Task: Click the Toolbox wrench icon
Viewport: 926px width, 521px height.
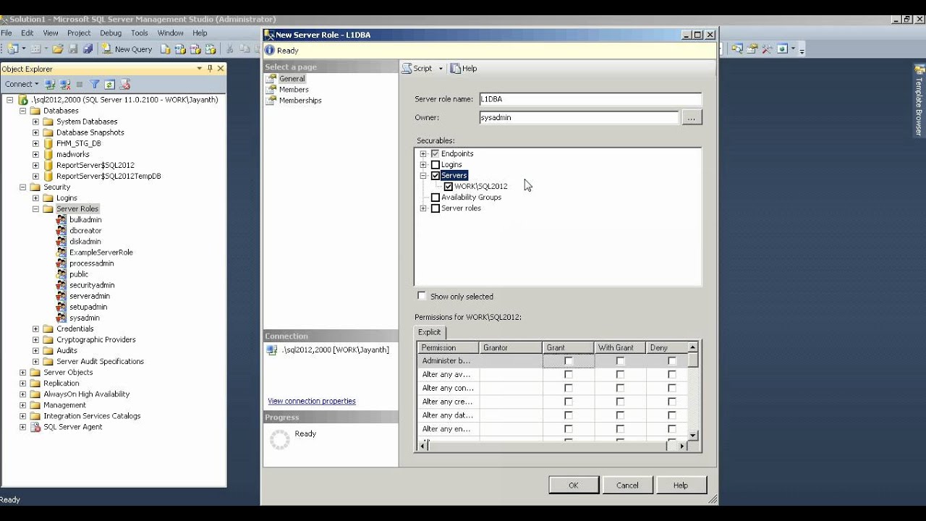Action: click(767, 49)
